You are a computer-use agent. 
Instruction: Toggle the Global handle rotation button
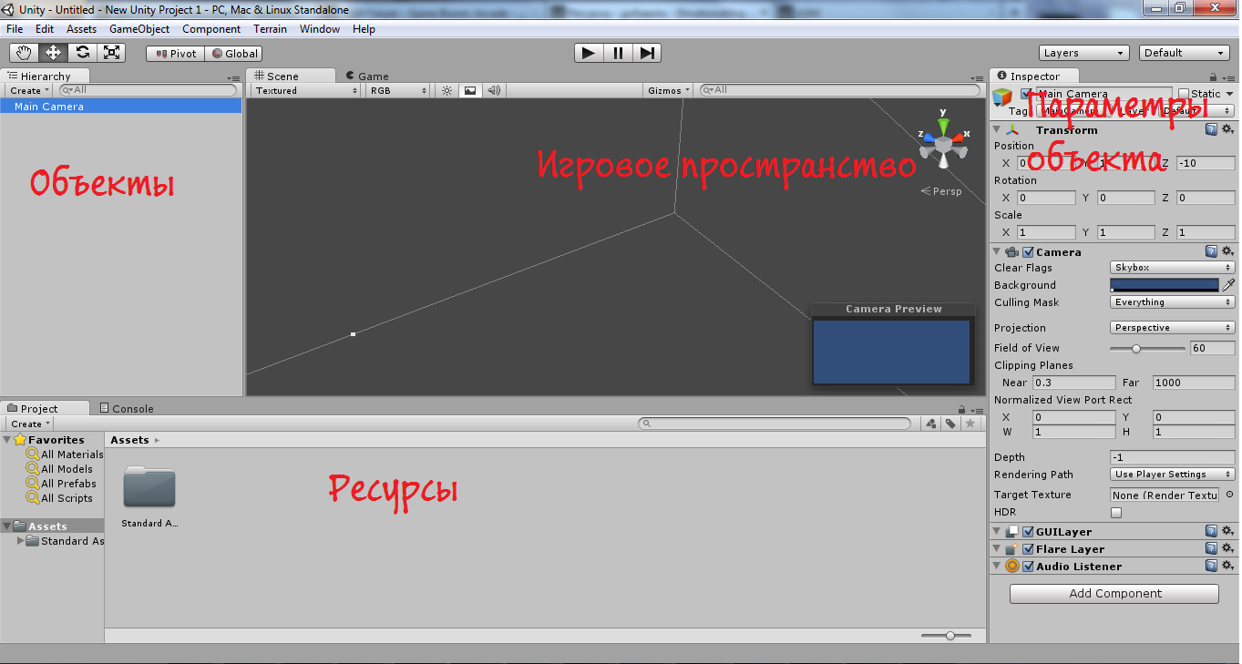pos(234,54)
